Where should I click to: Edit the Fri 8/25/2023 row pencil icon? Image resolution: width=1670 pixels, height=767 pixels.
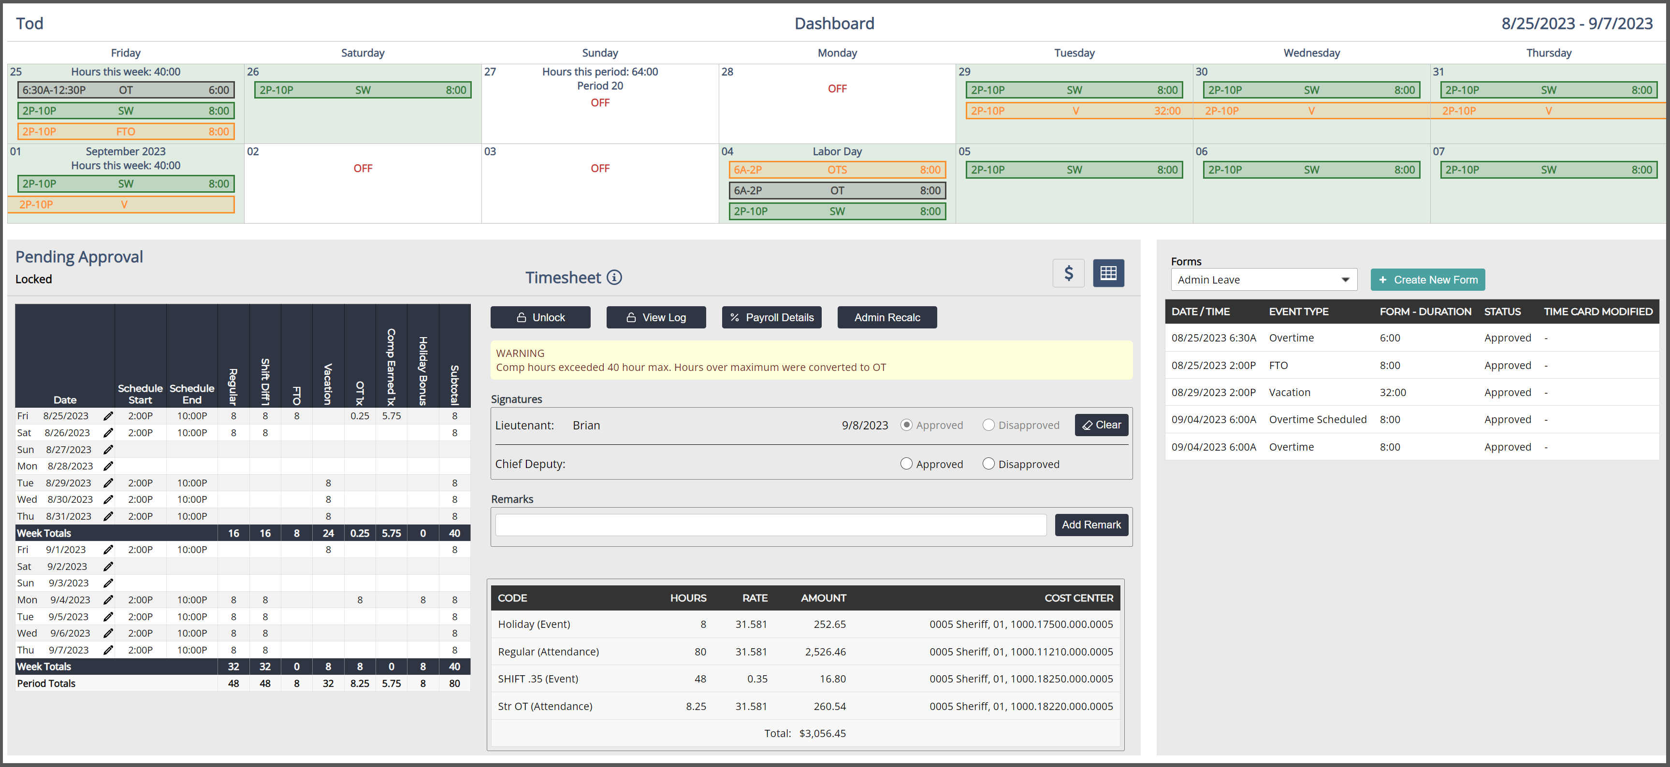click(108, 416)
